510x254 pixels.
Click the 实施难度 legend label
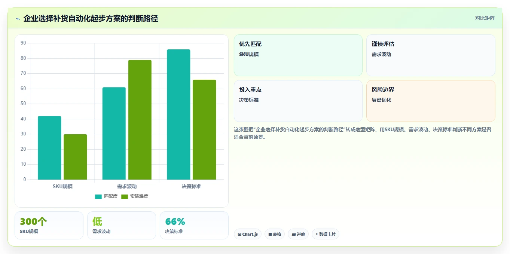[x=139, y=197]
